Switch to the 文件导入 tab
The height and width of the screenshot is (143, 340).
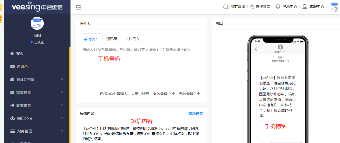(132, 39)
